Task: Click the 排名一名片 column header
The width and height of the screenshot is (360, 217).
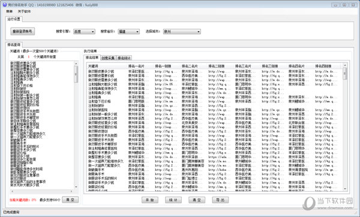Action: [x=140, y=66]
